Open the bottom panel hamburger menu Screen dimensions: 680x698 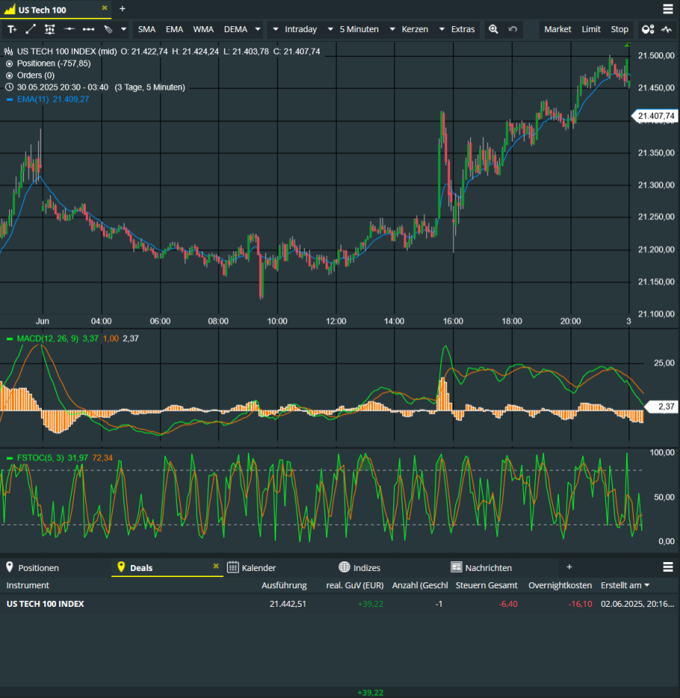coord(668,567)
